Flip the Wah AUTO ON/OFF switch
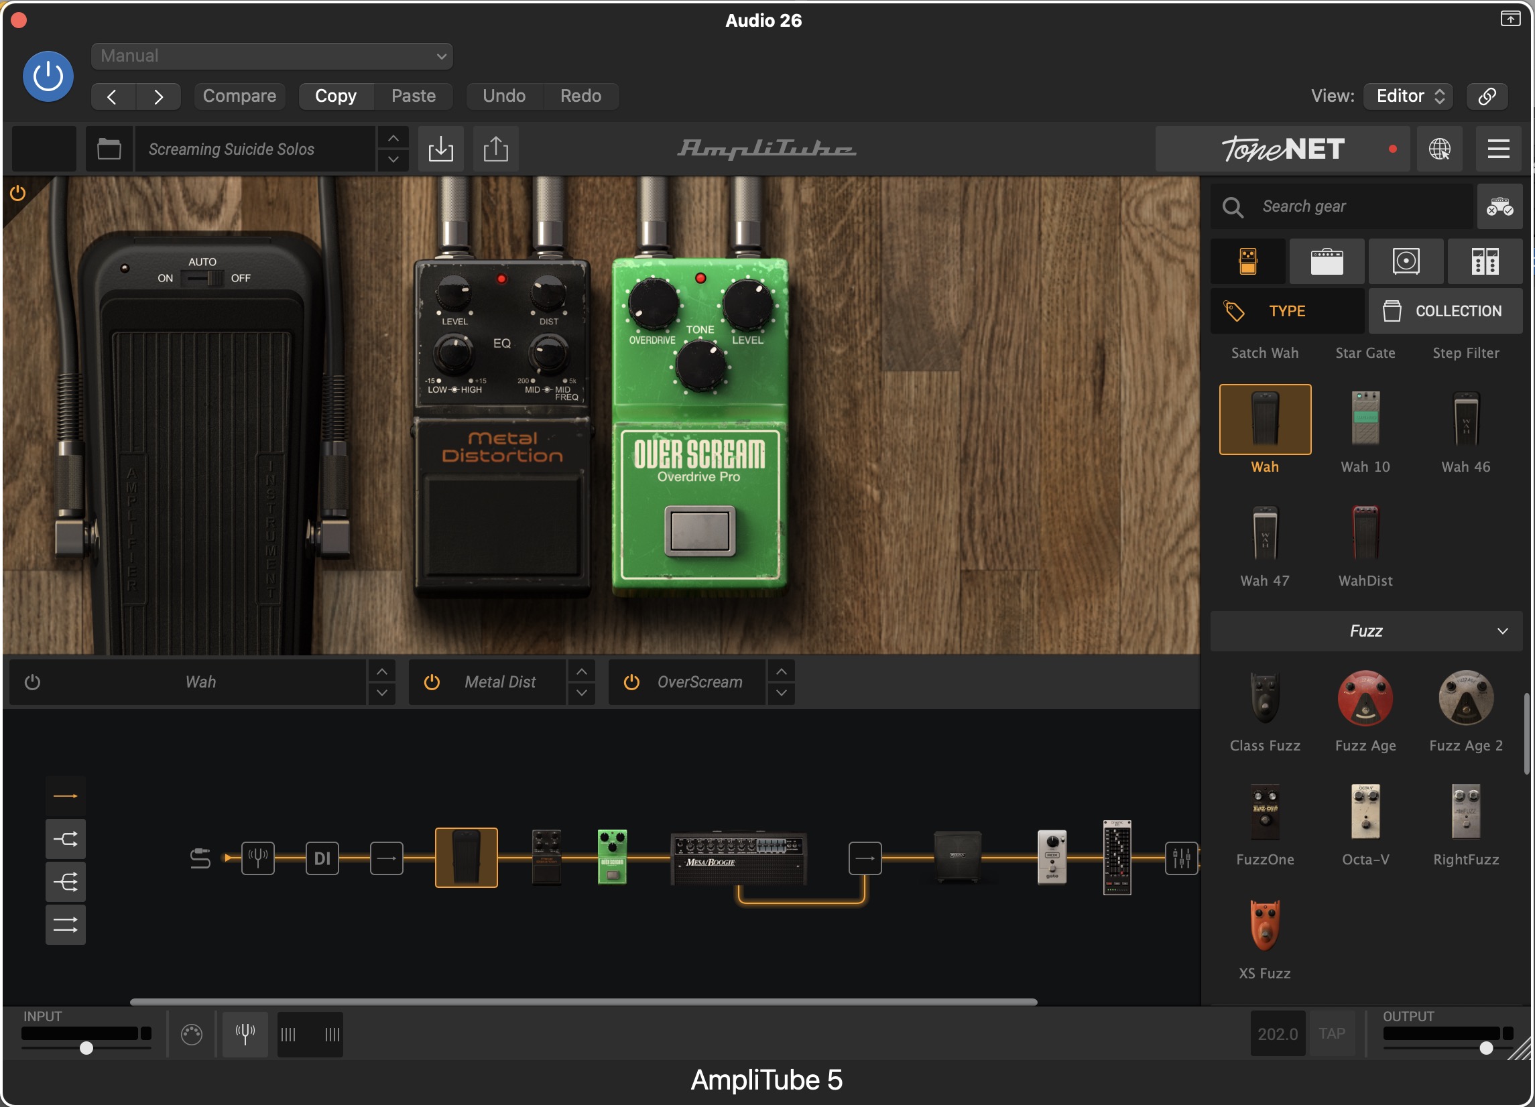 click(x=204, y=278)
